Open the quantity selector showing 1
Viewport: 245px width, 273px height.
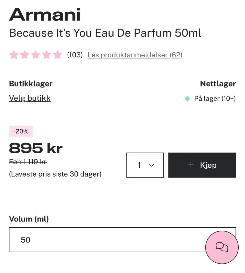coord(145,165)
